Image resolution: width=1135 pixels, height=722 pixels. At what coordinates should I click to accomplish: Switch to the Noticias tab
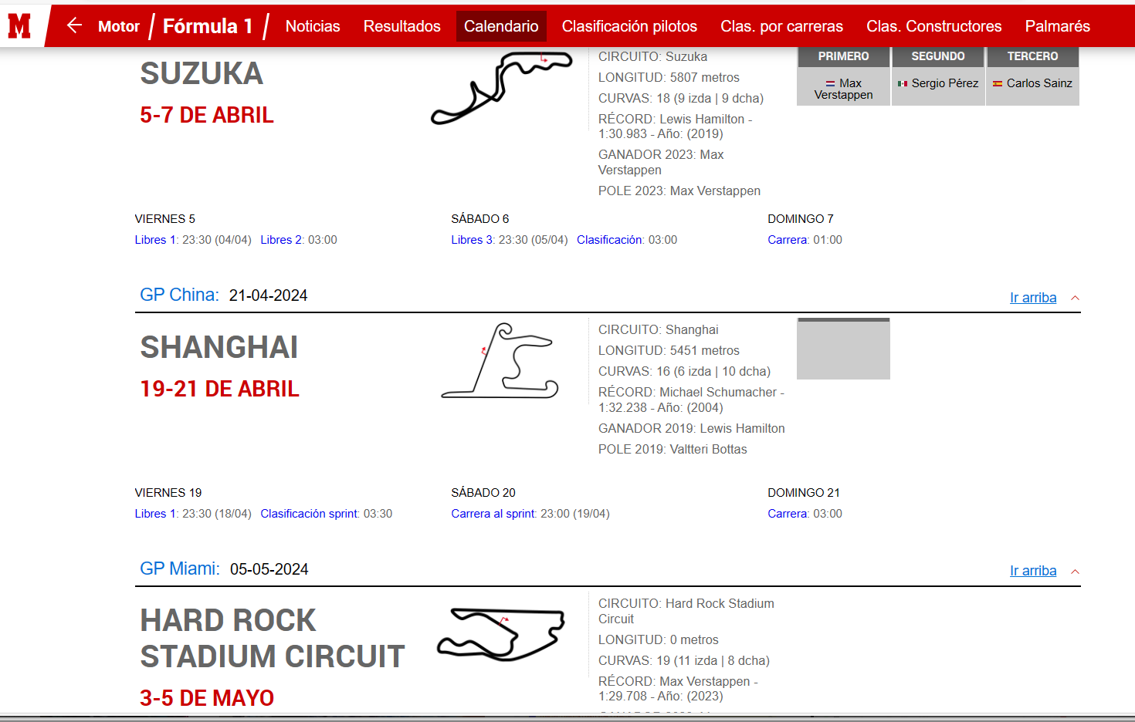(x=313, y=26)
